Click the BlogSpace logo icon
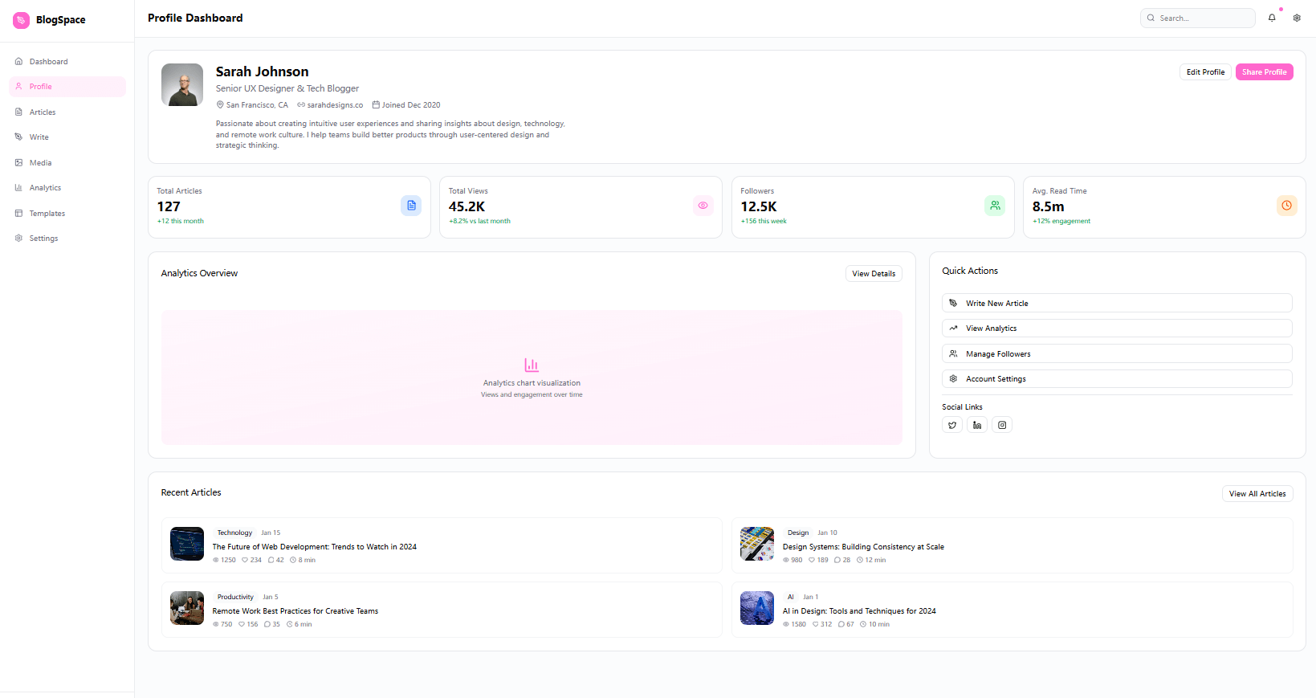 [22, 20]
